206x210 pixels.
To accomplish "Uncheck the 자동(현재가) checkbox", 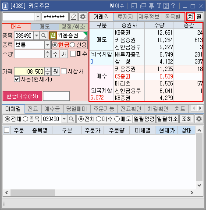I will (17, 79).
